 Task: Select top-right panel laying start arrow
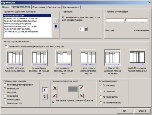point(81,88)
